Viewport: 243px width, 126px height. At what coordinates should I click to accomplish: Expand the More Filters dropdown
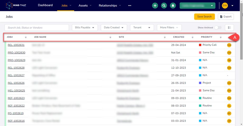pos(169,28)
